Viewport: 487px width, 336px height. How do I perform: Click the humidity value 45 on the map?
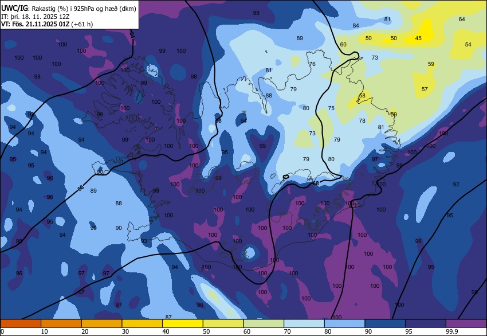tap(418, 38)
